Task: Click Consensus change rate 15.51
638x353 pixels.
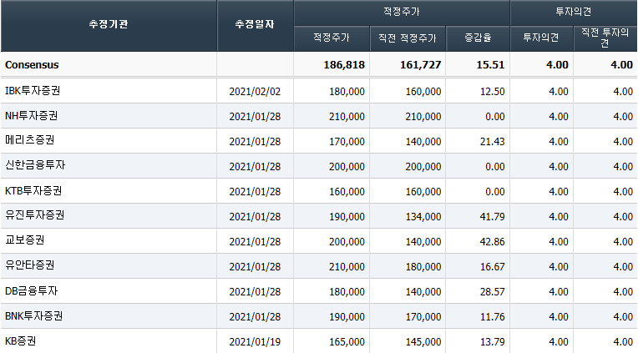Action: click(491, 64)
